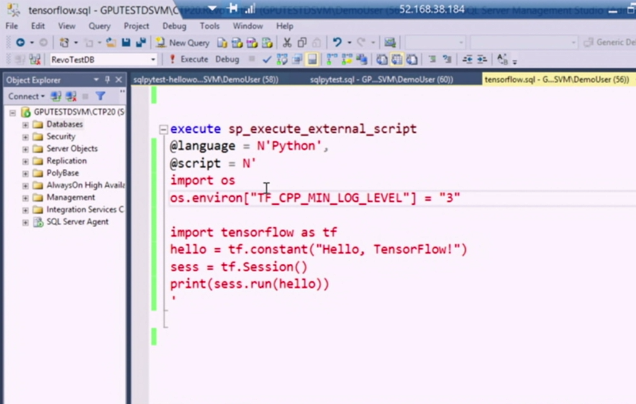This screenshot has width=636, height=404.
Task: Save the tensorflow.sql file with Save icon
Action: 125,42
